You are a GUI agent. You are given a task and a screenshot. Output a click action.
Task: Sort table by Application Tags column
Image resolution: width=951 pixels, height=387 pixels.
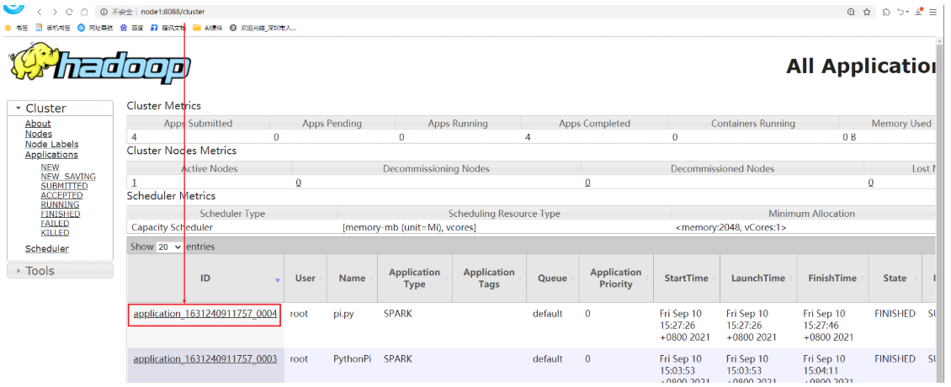point(489,278)
